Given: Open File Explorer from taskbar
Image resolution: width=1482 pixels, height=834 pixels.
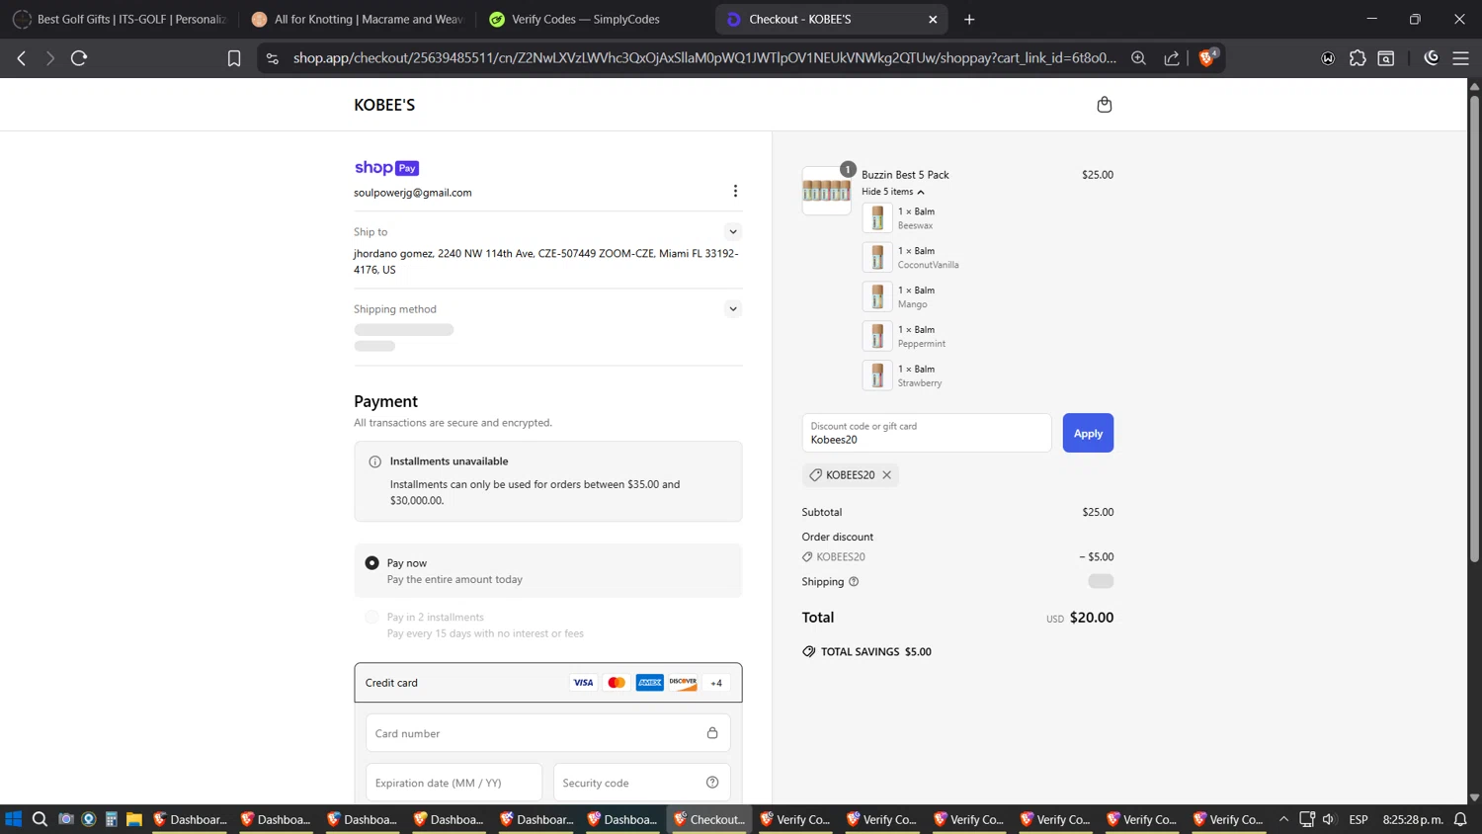Looking at the screenshot, I should coord(134,819).
